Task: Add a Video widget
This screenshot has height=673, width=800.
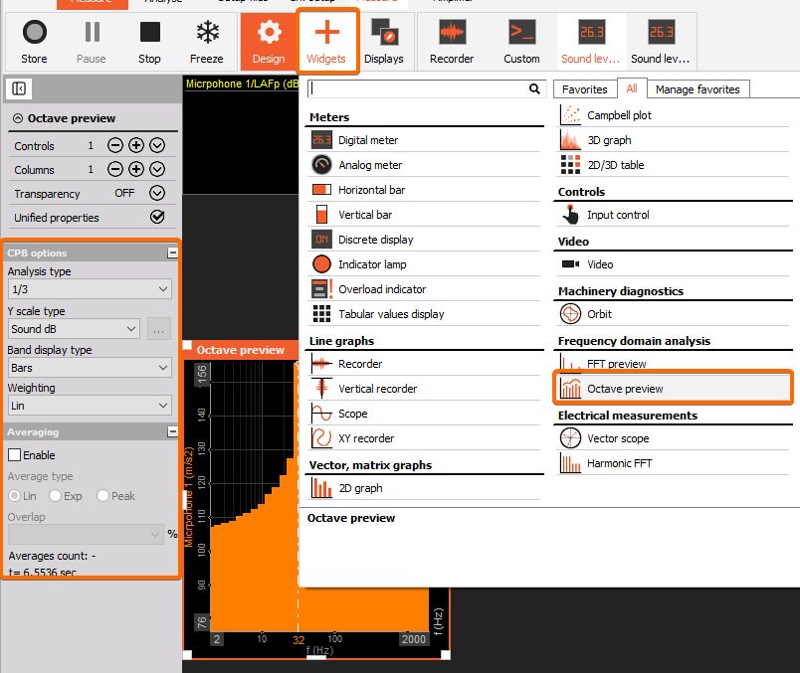Action: coord(674,264)
